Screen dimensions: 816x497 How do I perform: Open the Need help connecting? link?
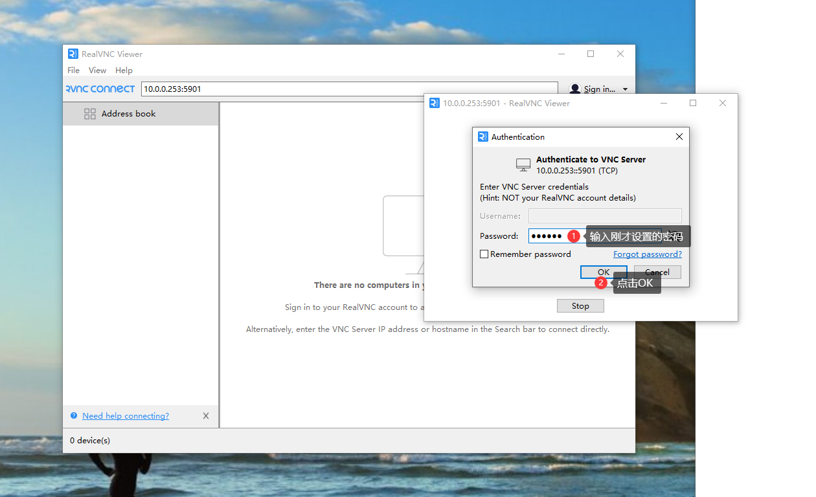point(126,416)
